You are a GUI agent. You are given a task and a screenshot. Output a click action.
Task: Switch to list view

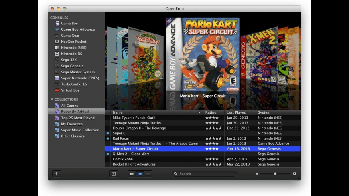point(148,174)
